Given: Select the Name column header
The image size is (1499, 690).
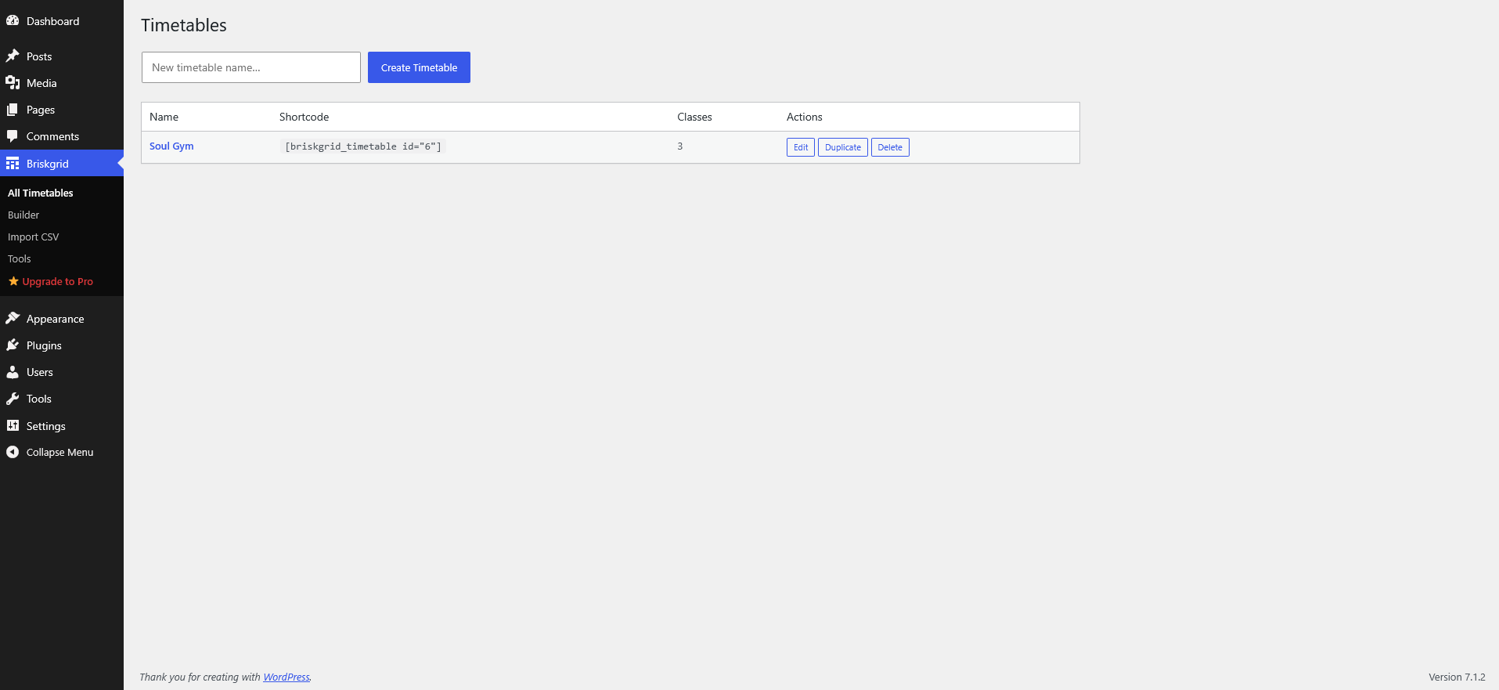Looking at the screenshot, I should [164, 117].
